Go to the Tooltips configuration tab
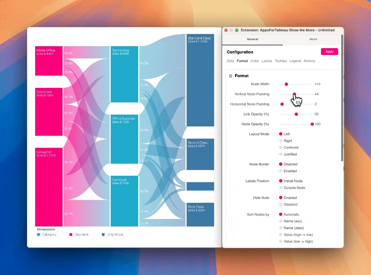371x275 pixels. point(281,61)
